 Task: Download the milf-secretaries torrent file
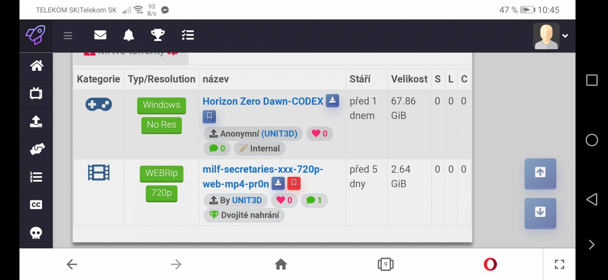point(278,183)
